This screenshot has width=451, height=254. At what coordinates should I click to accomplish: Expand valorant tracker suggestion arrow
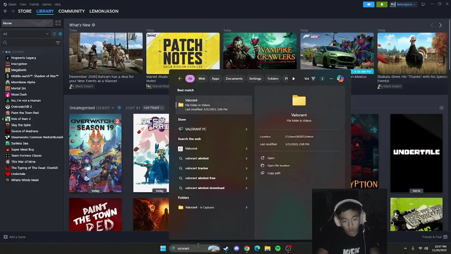tap(246, 168)
